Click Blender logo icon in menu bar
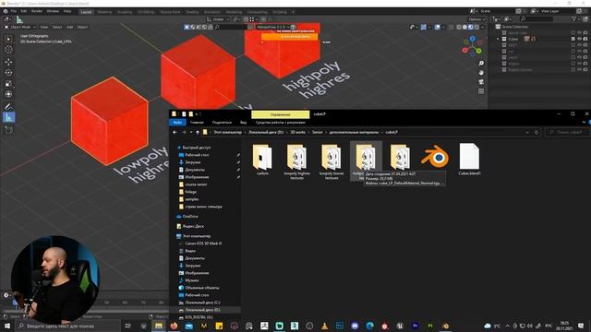Viewport: 591px width, 332px height. 6,11
